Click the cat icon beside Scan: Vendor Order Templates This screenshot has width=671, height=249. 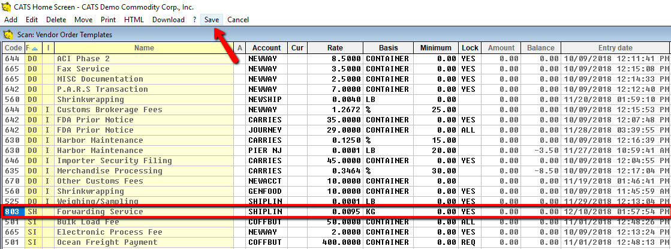coord(8,34)
